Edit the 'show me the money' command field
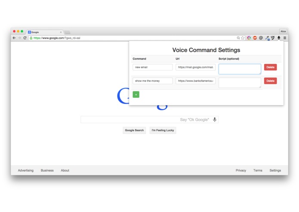The height and width of the screenshot is (212, 299). tap(153, 81)
